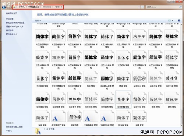Select the highlighted 华文新魏 font icon
The height and width of the screenshot is (136, 184).
[x=123, y=98]
